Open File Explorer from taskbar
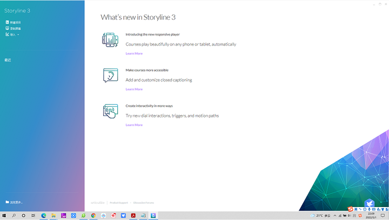The height and width of the screenshot is (220, 389). [x=53, y=216]
